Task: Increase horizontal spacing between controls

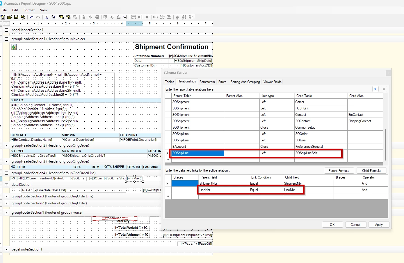Action: point(162,17)
